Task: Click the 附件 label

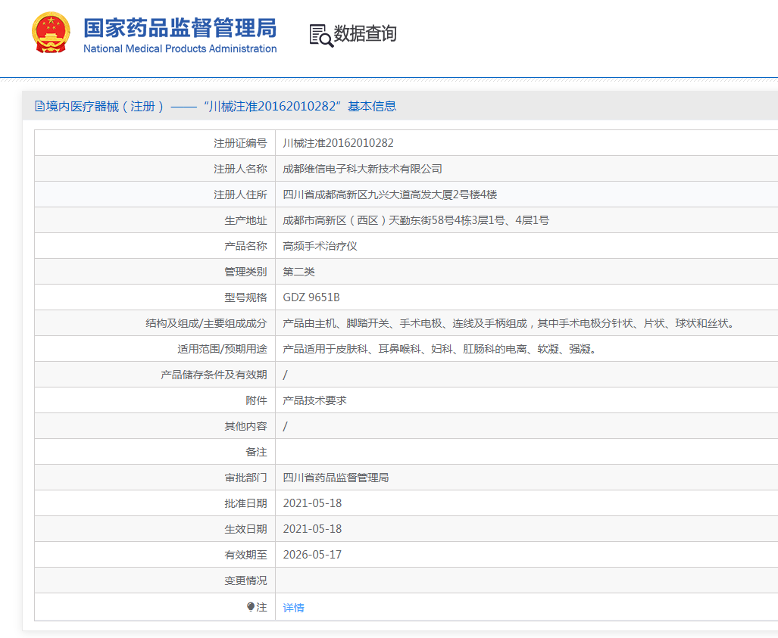Action: 257,400
